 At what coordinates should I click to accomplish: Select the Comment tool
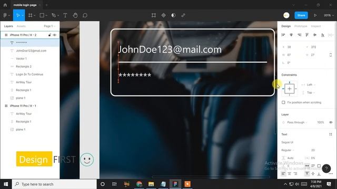click(x=85, y=15)
